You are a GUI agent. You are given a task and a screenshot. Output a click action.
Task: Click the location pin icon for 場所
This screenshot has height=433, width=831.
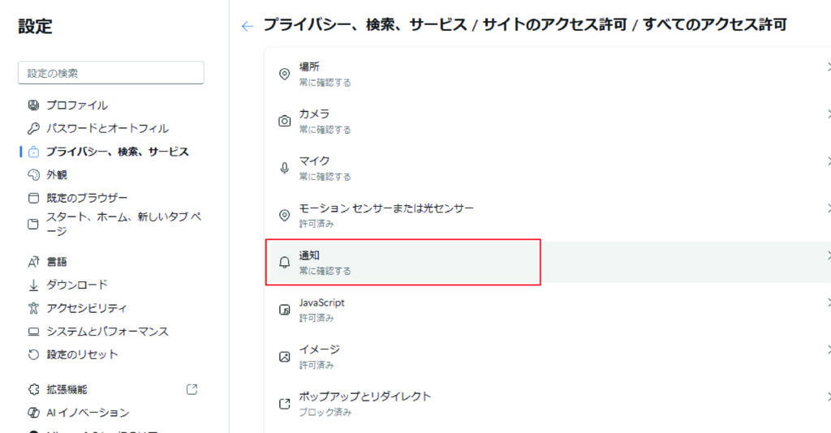coord(285,74)
